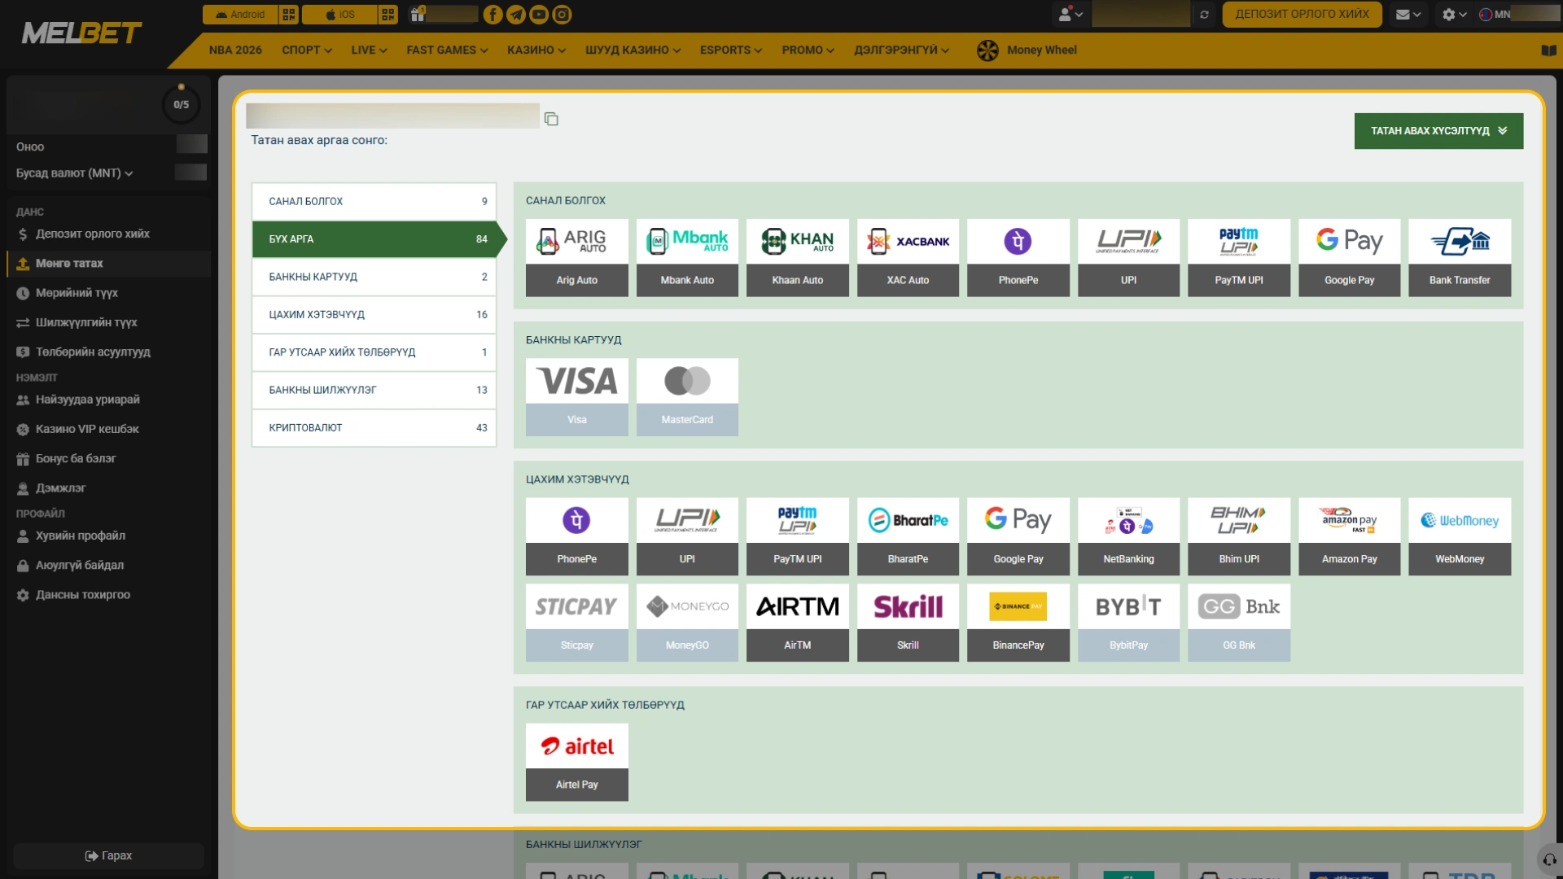The height and width of the screenshot is (879, 1563).
Task: Open the settings gear dropdown
Action: coord(1454,15)
